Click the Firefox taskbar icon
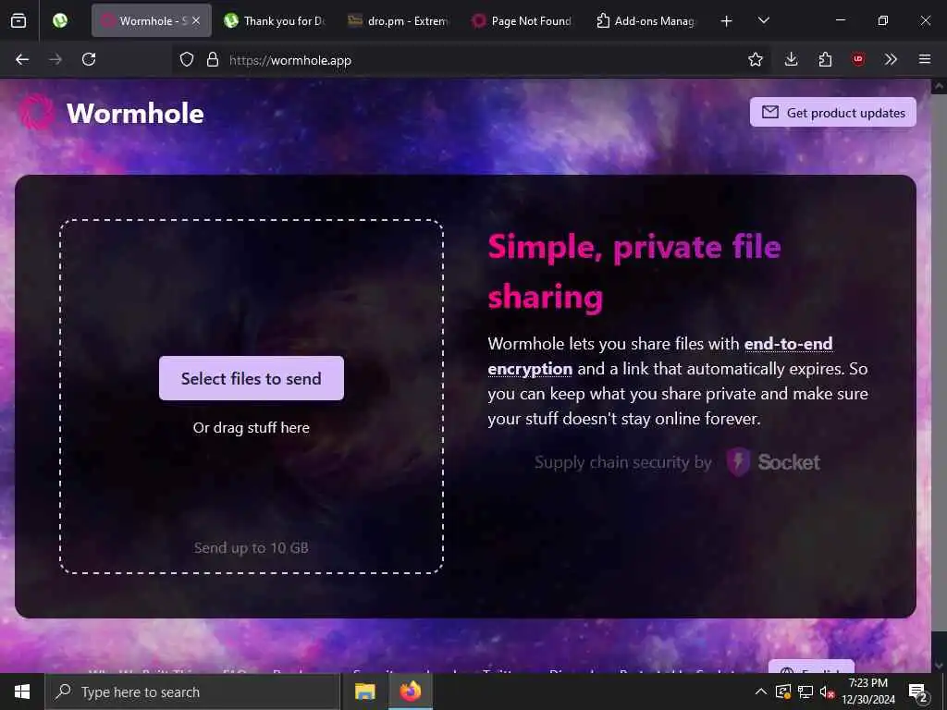This screenshot has height=710, width=947. click(x=410, y=692)
